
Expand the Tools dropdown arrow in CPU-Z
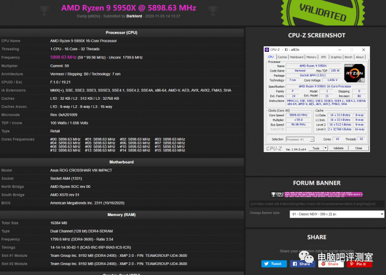[325, 148]
